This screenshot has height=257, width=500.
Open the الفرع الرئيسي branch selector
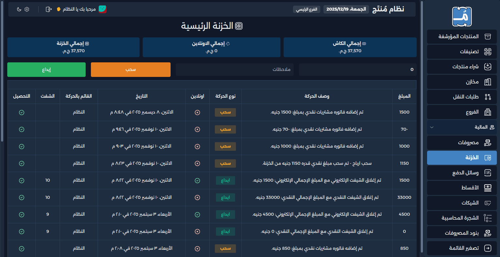point(306,9)
